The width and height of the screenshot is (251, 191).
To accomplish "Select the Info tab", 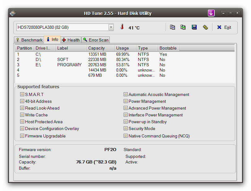I will coord(52,40).
